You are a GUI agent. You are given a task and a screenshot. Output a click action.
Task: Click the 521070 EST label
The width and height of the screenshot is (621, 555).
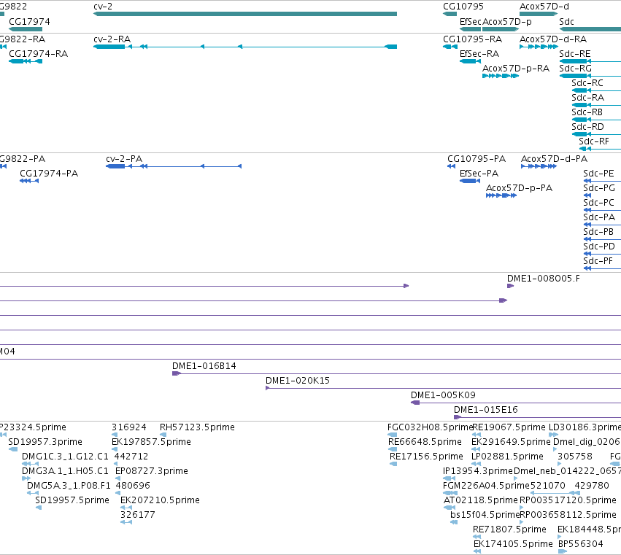tap(547, 486)
